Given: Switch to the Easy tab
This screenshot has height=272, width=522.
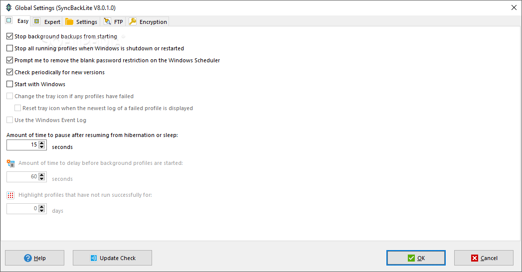Looking at the screenshot, I should [x=17, y=21].
